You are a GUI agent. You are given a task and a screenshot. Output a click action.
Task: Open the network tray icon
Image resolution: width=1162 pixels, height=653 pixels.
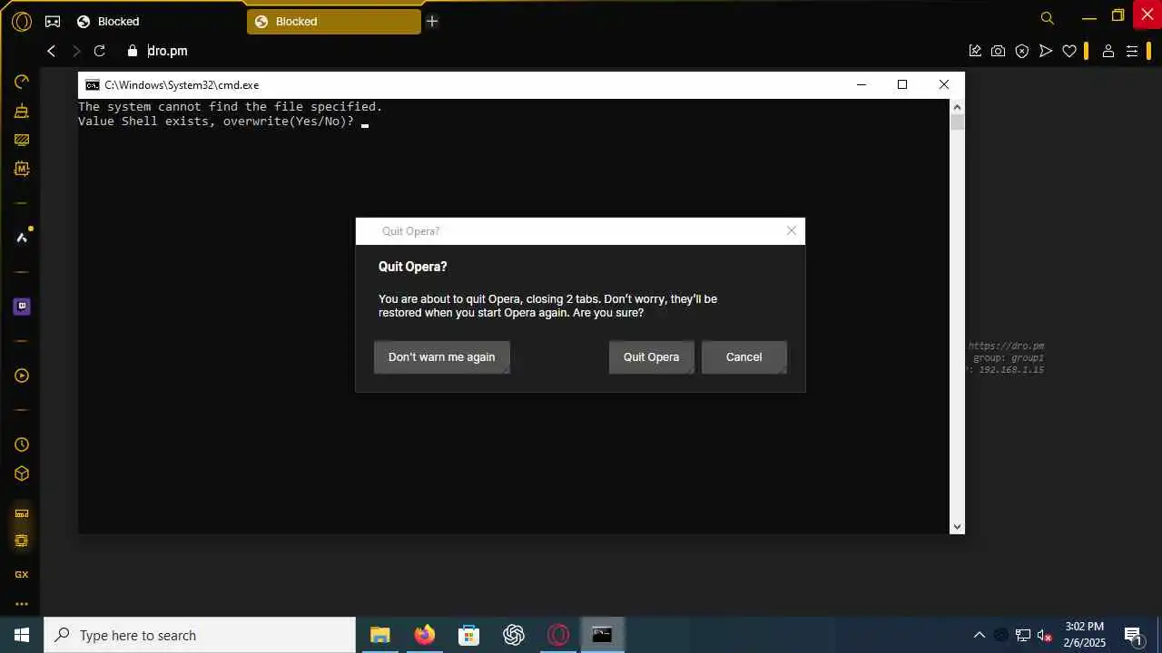tap(1023, 635)
